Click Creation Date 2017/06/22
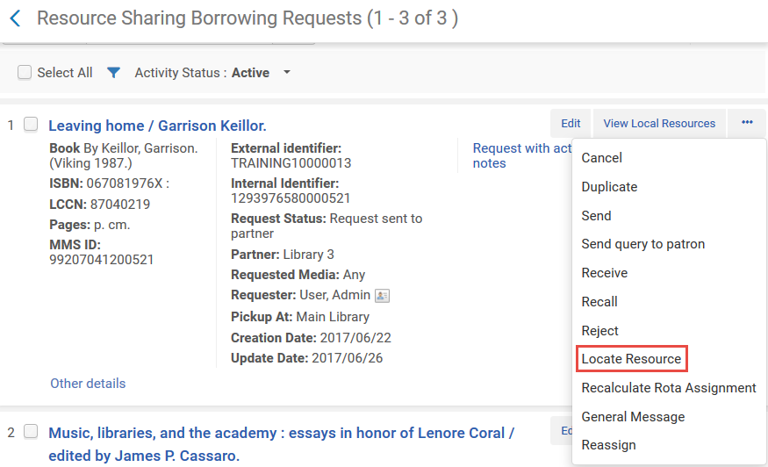768x467 pixels. coord(311,338)
